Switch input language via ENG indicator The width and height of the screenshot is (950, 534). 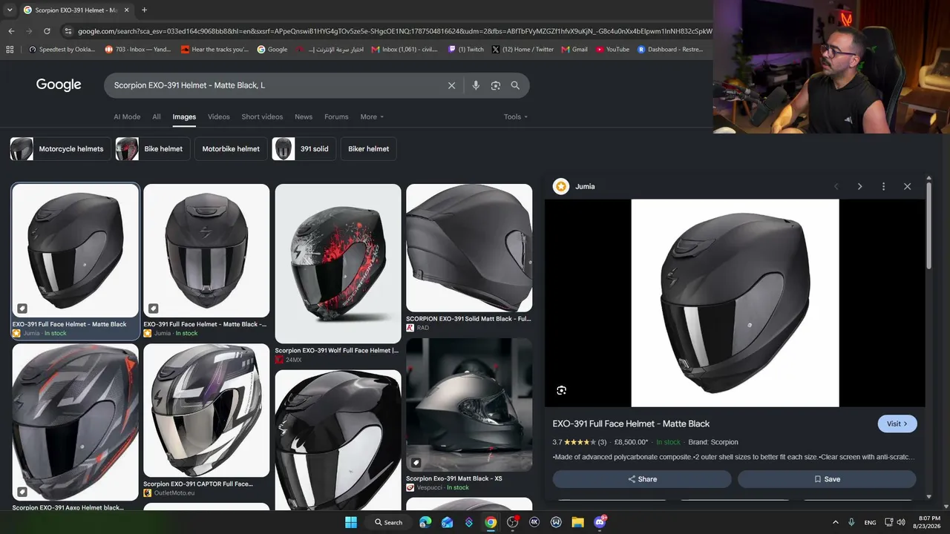[870, 522]
